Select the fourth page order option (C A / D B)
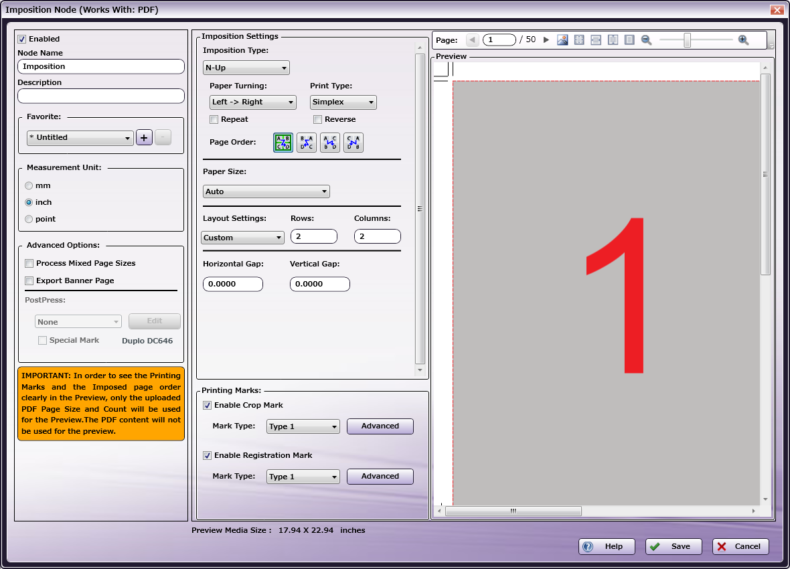Viewport: 790px width, 569px height. (353, 143)
